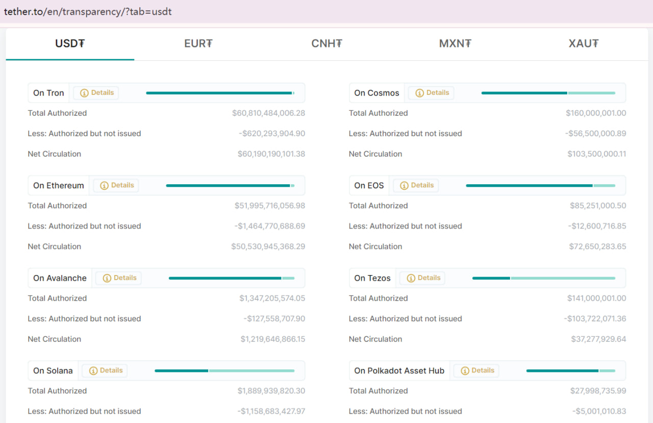This screenshot has height=423, width=653.
Task: Select Avalanche net circulation $1,219,646,866.15
Action: click(x=273, y=339)
